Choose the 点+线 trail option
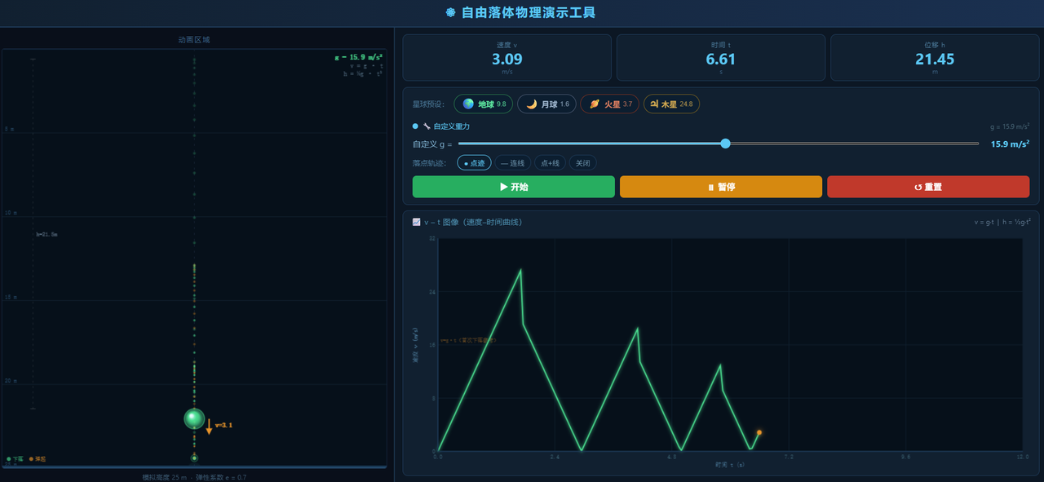1044x482 pixels. pos(550,163)
